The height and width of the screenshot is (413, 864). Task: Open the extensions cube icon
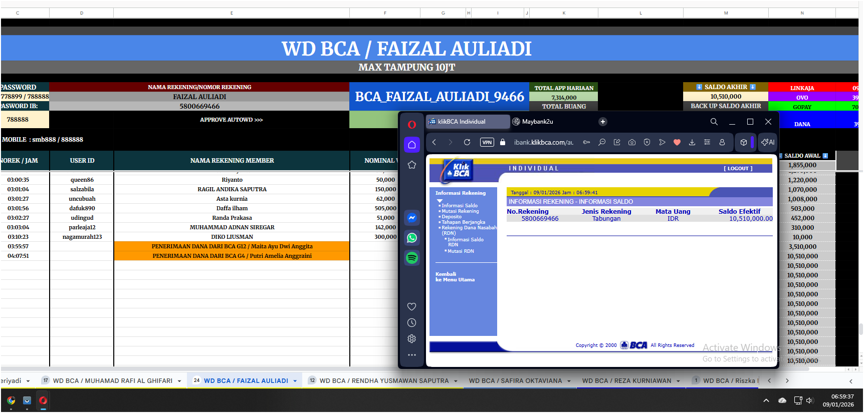(x=744, y=142)
